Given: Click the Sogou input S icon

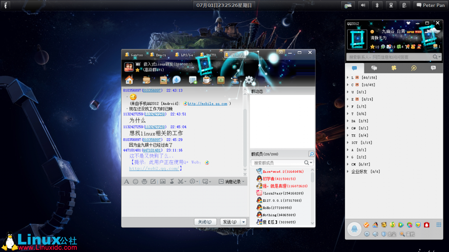Looking at the screenshot, I should click(192, 182).
